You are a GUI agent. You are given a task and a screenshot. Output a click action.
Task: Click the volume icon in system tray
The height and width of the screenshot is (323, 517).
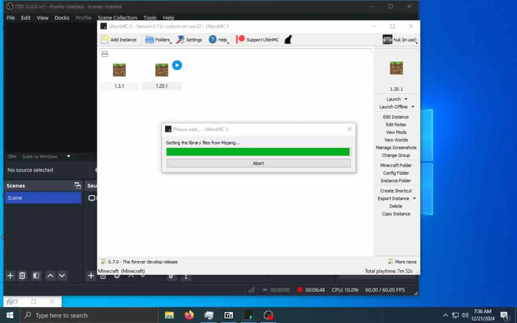tap(465, 315)
